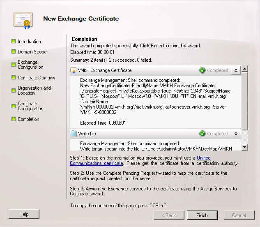Click the Finish button
The image size is (260, 227).
click(x=202, y=215)
